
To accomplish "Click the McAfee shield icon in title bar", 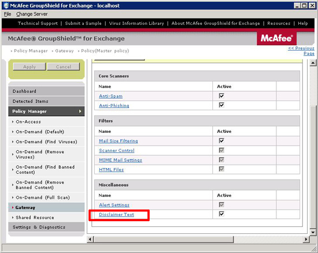I will (6, 5).
